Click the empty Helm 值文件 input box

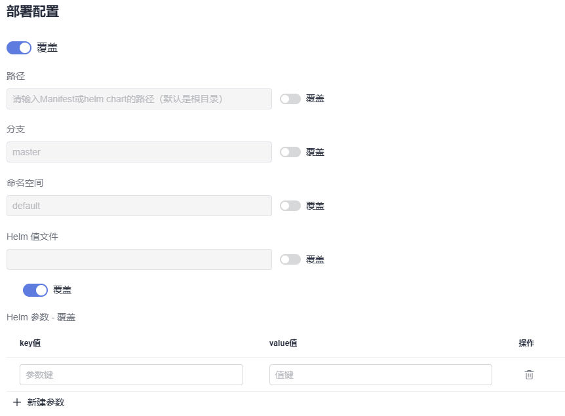click(139, 259)
